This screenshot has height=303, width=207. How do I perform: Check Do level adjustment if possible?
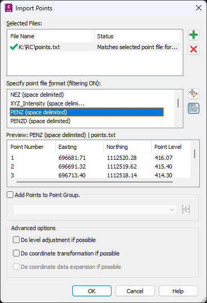(x=16, y=240)
